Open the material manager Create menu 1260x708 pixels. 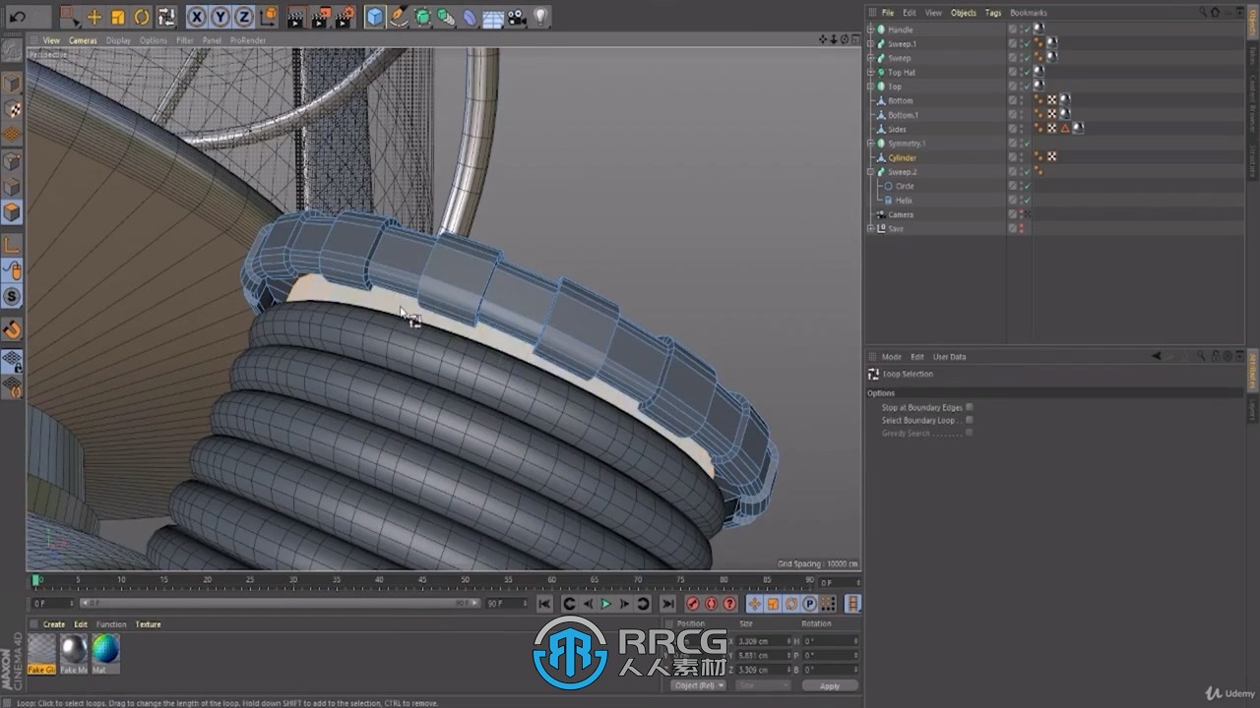pos(54,624)
